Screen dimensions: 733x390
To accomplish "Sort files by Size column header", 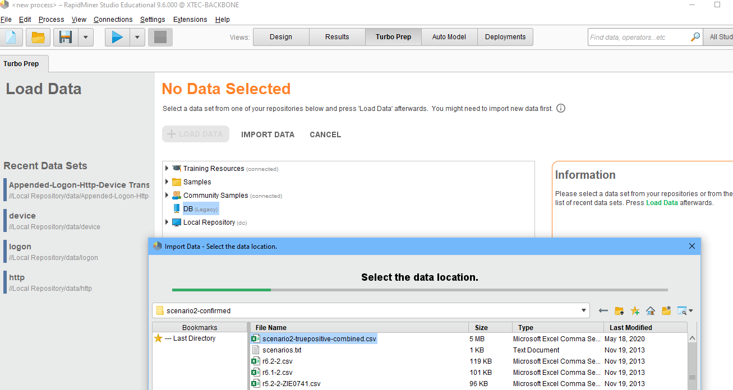I will click(x=491, y=327).
